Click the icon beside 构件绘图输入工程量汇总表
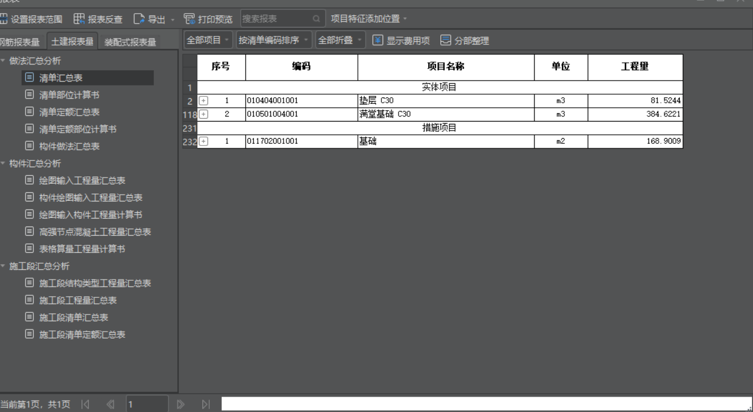Image resolution: width=753 pixels, height=412 pixels. click(x=29, y=198)
